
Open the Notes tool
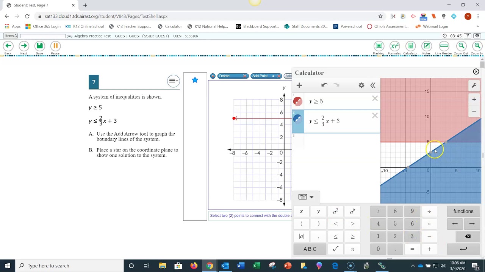(x=427, y=46)
